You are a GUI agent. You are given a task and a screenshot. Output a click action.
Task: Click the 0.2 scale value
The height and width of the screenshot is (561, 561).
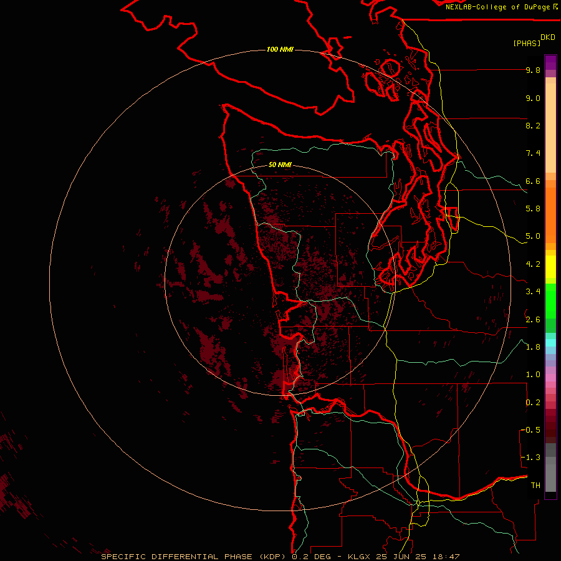click(533, 403)
